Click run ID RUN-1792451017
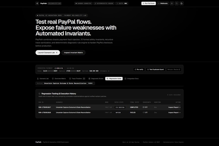This screenshot has width=219, height=146. click(45, 107)
